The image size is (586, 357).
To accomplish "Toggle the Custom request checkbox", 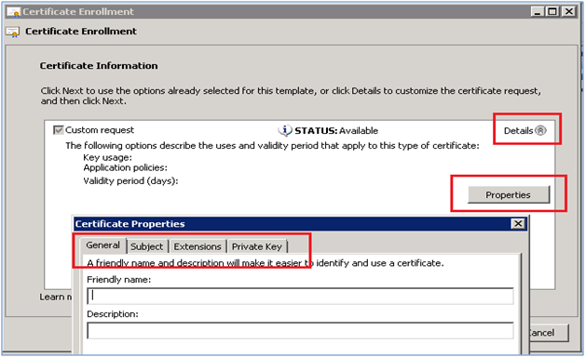I will pos(58,130).
